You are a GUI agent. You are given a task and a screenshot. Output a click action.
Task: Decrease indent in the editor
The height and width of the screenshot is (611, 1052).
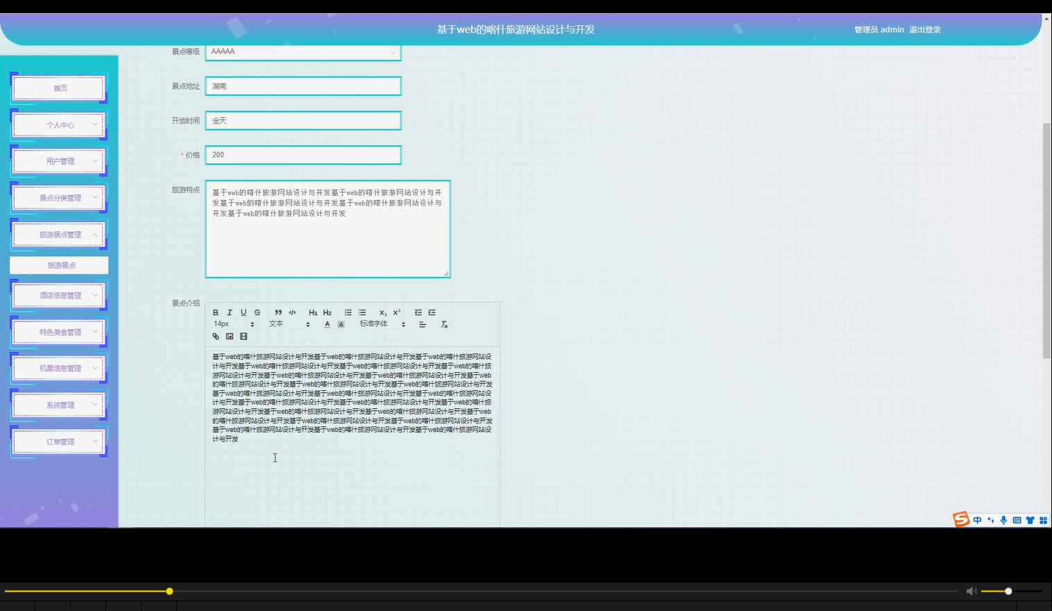point(418,312)
